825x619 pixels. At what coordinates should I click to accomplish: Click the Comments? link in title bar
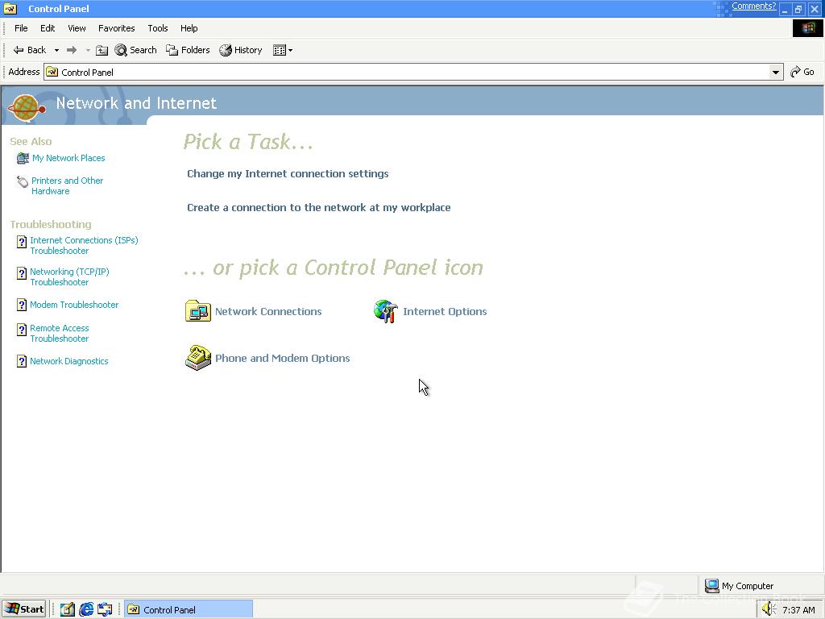(753, 6)
